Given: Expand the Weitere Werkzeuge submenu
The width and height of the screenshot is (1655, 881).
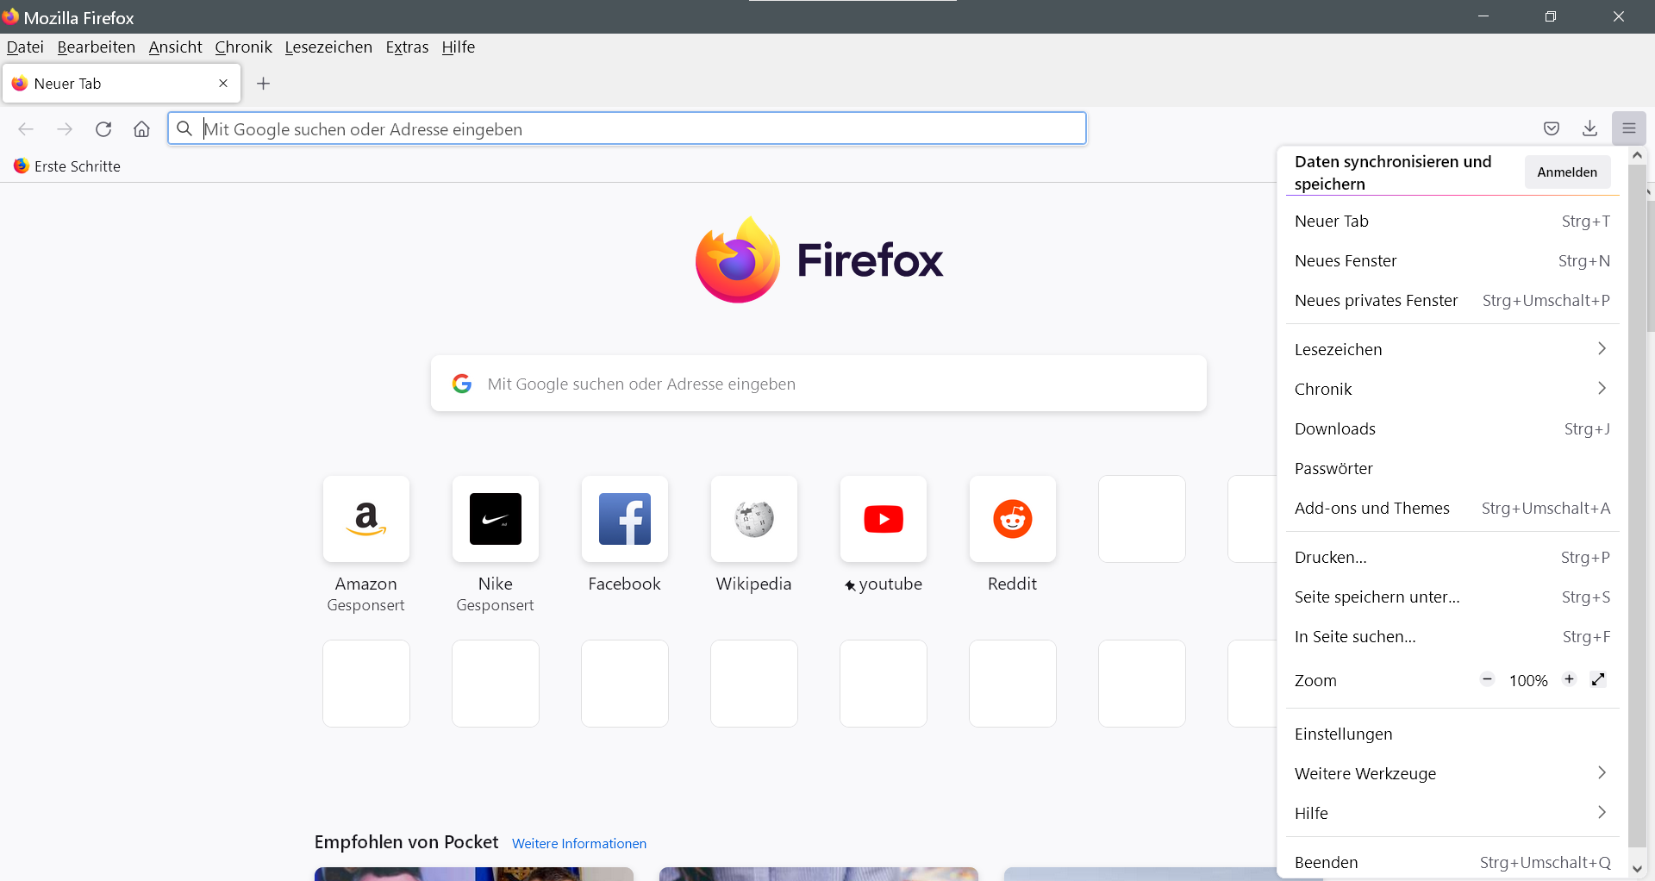Looking at the screenshot, I should 1452,773.
